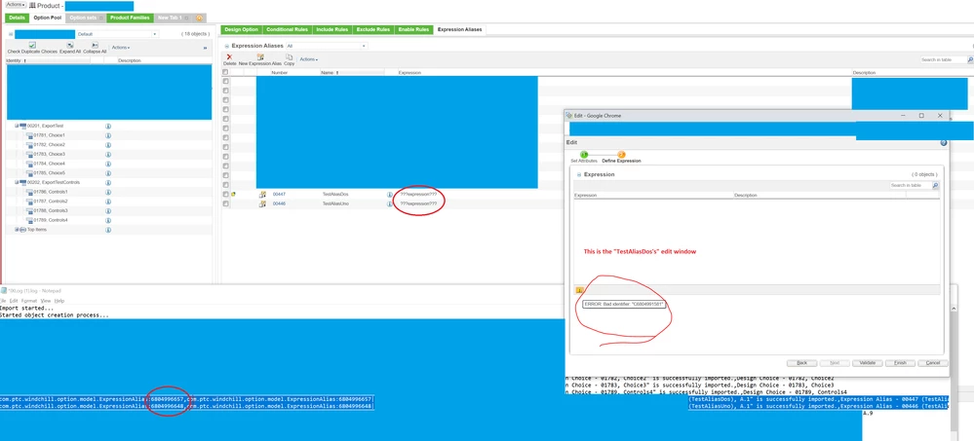This screenshot has width=974, height=441.
Task: Click the Delete icon in Expression Aliases toolbar
Action: (x=229, y=57)
